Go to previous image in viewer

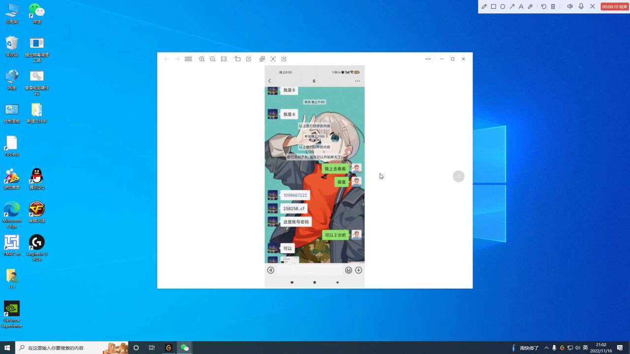166,59
